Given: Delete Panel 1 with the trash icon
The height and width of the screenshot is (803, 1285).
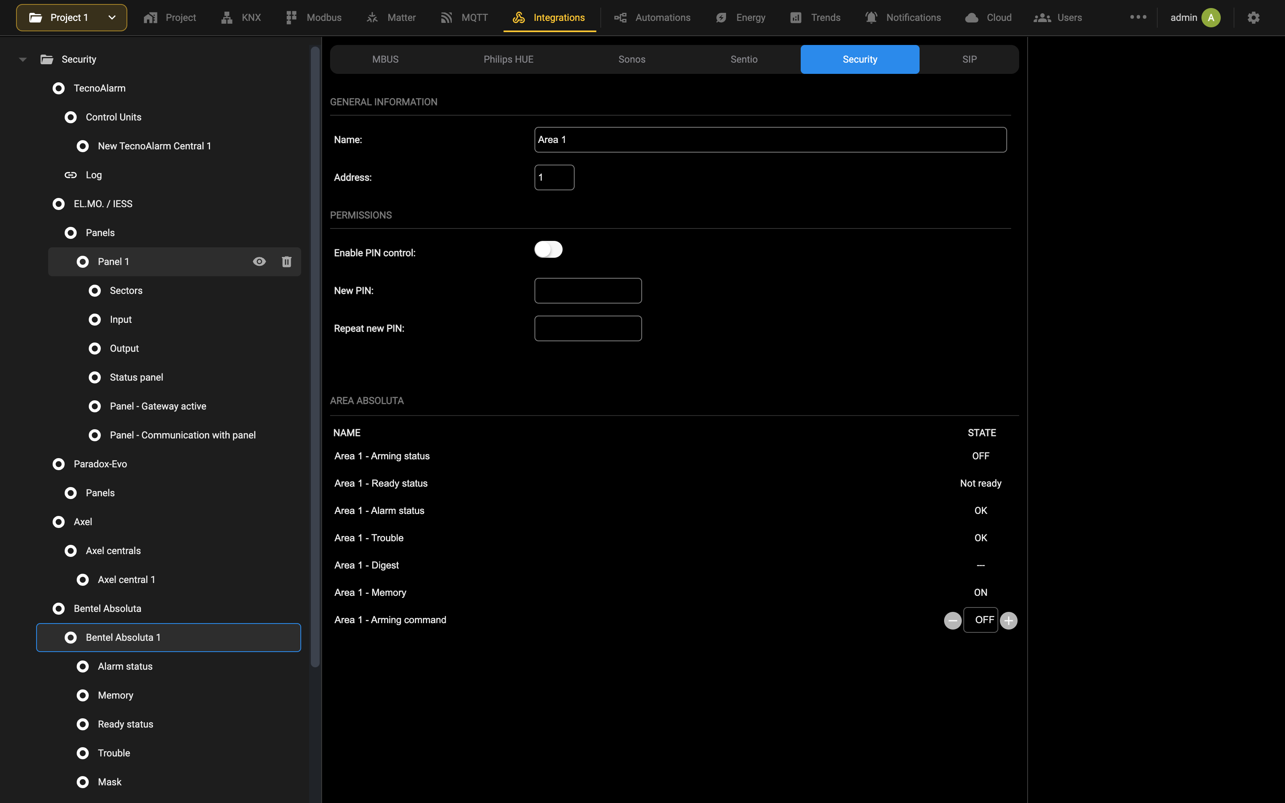Looking at the screenshot, I should 286,261.
